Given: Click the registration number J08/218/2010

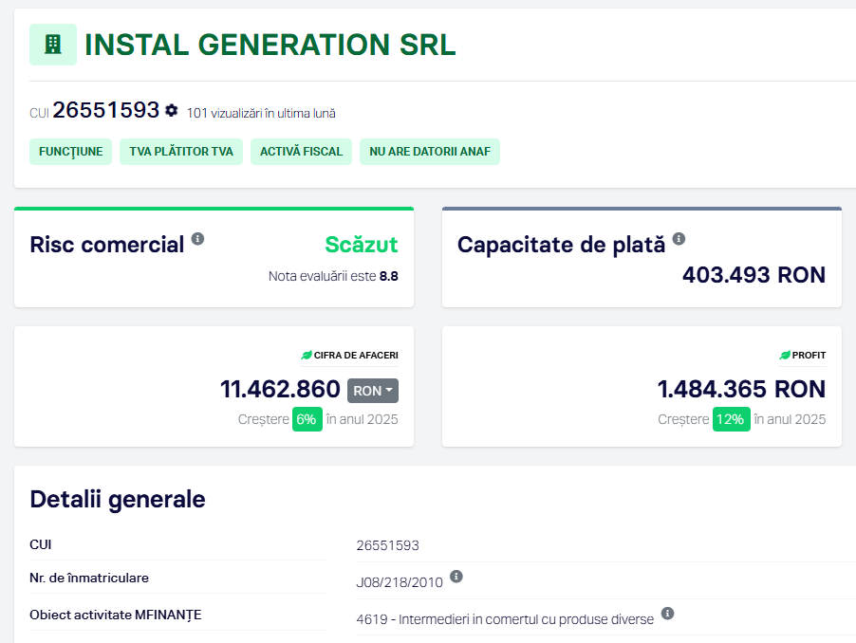Looking at the screenshot, I should pos(400,582).
